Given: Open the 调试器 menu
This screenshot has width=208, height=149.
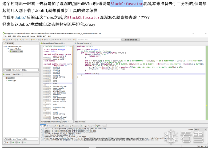Looking at the screenshot, I should coord(39,36).
